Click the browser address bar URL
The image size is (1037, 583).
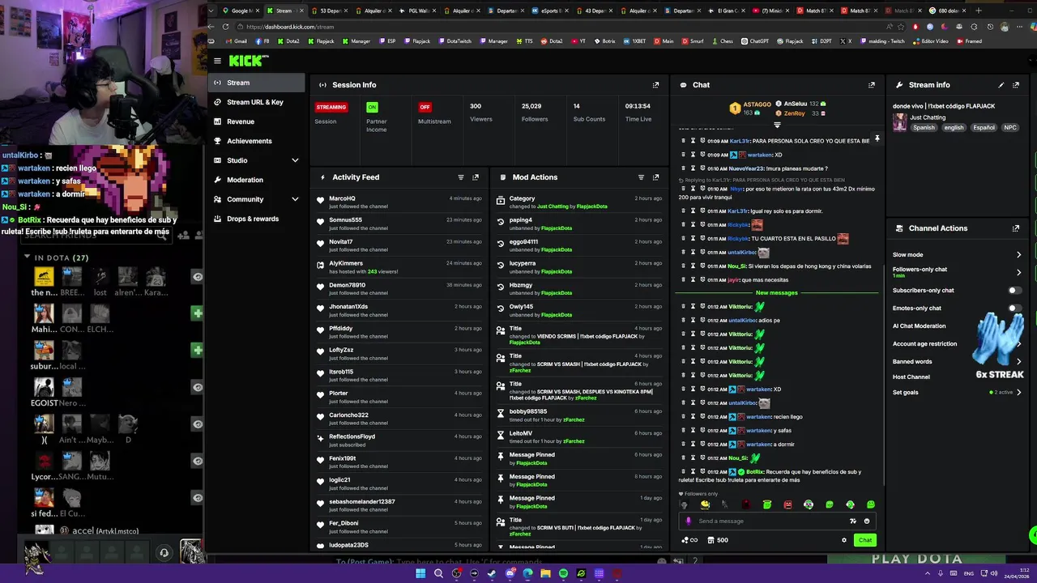tap(290, 27)
